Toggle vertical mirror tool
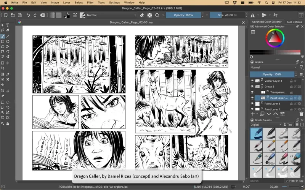This screenshot has width=305, height=190. point(264,15)
